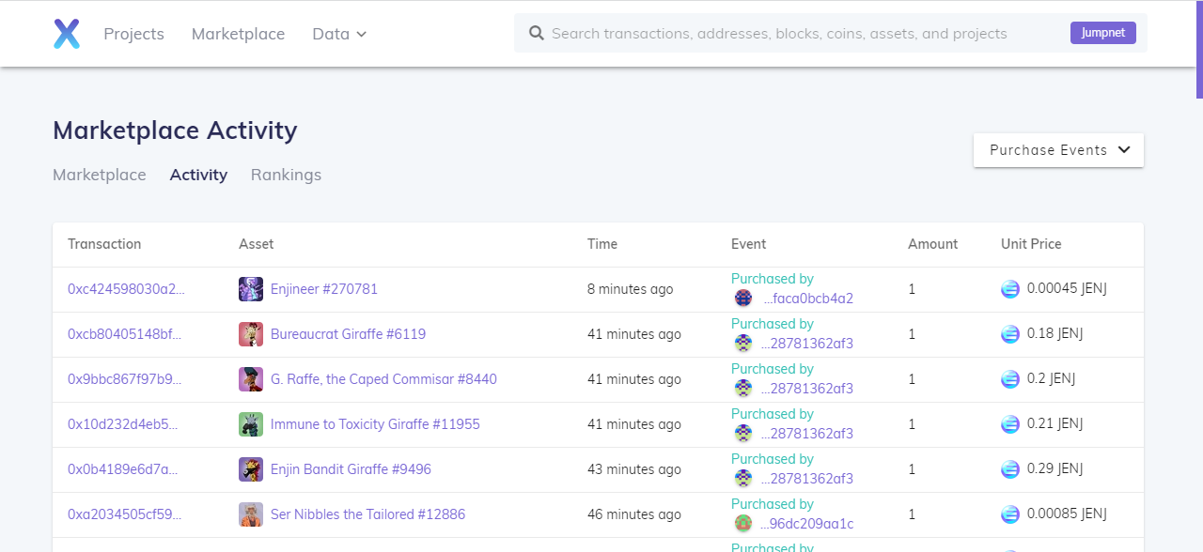Click Immune to Toxicity Giraffe thumbnail image
Screen dimensions: 1203x552
pyautogui.click(x=251, y=424)
